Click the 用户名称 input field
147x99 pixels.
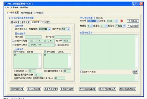(33, 37)
